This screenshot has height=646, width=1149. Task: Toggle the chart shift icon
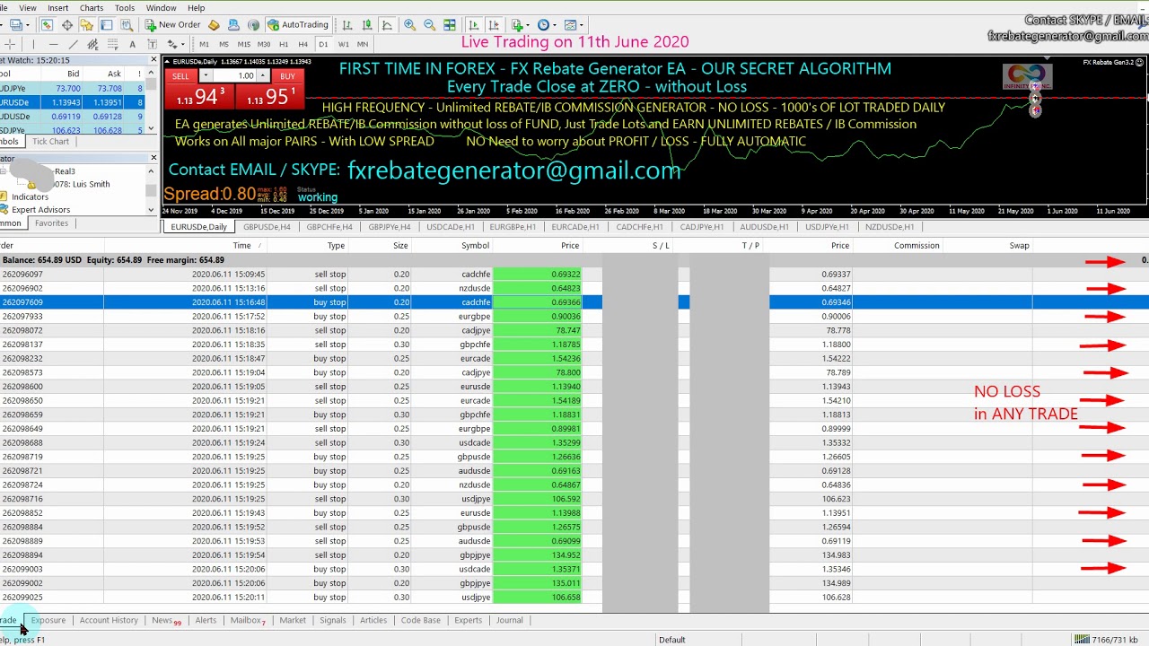494,25
